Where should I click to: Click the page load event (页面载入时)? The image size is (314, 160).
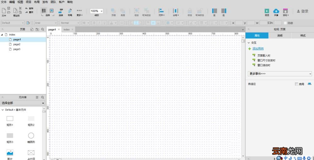coord(264,56)
